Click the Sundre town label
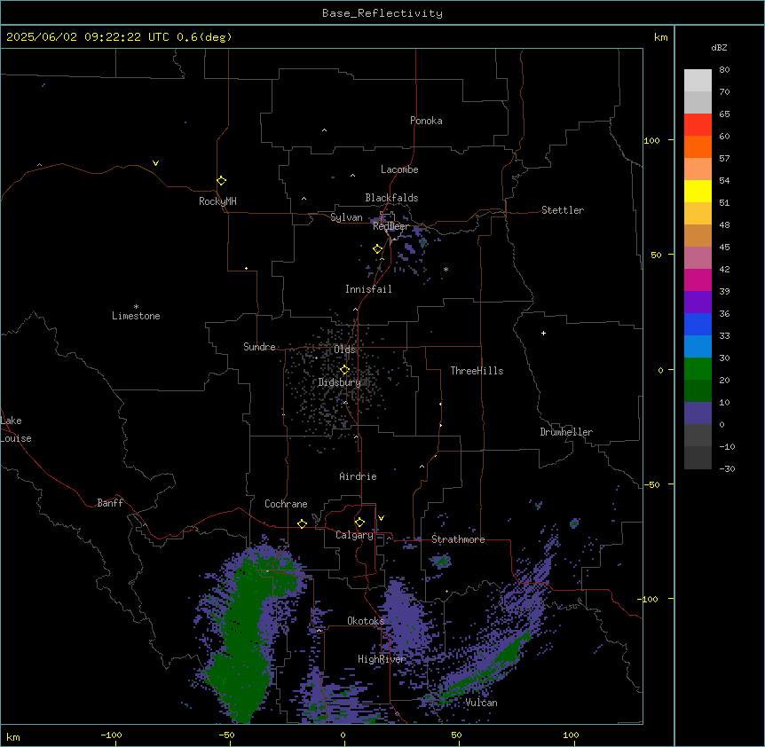Viewport: 765px width, 747px height. 259,347
